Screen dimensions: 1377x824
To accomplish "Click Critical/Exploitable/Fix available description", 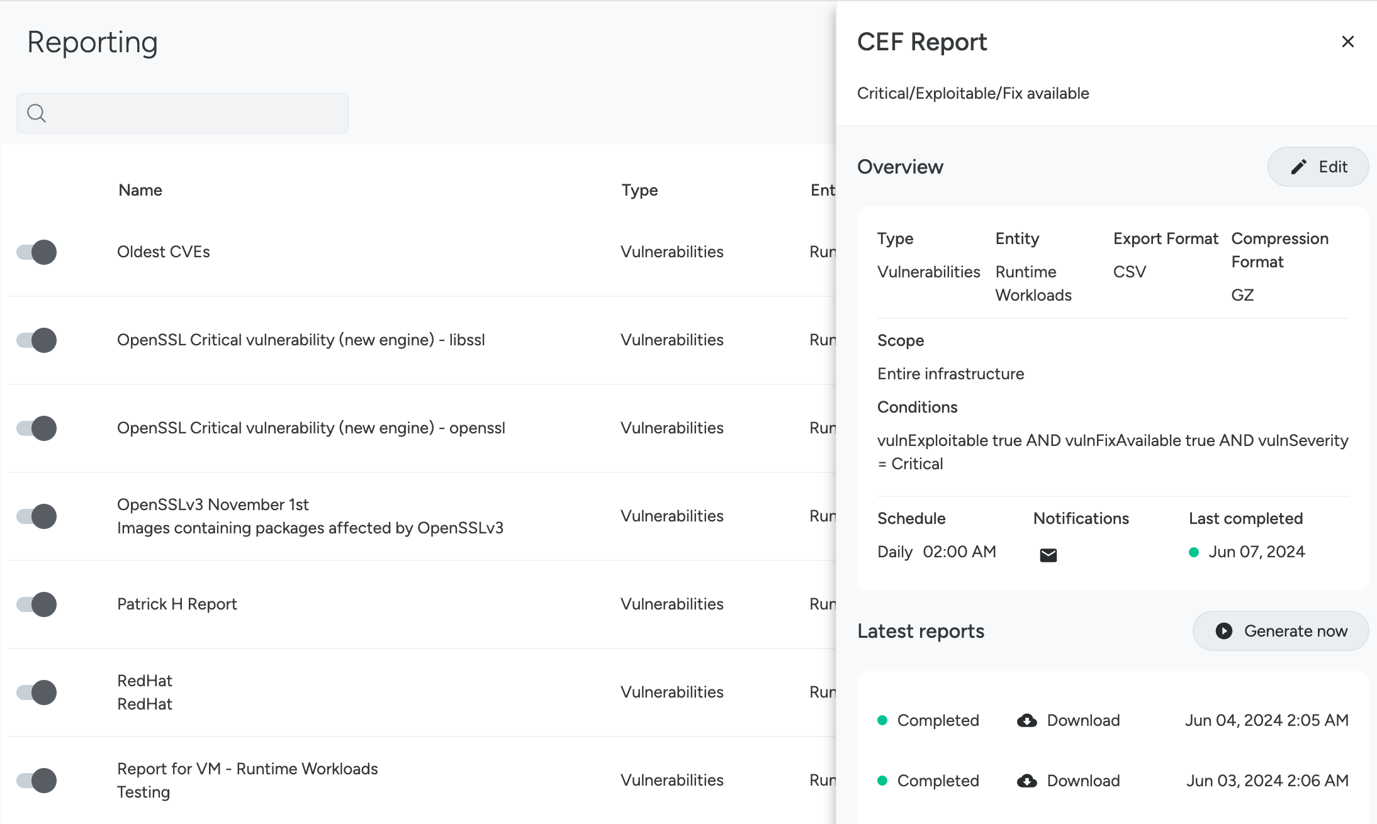I will coord(973,93).
